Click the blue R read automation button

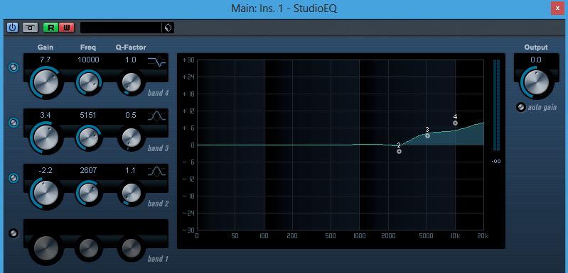point(50,28)
